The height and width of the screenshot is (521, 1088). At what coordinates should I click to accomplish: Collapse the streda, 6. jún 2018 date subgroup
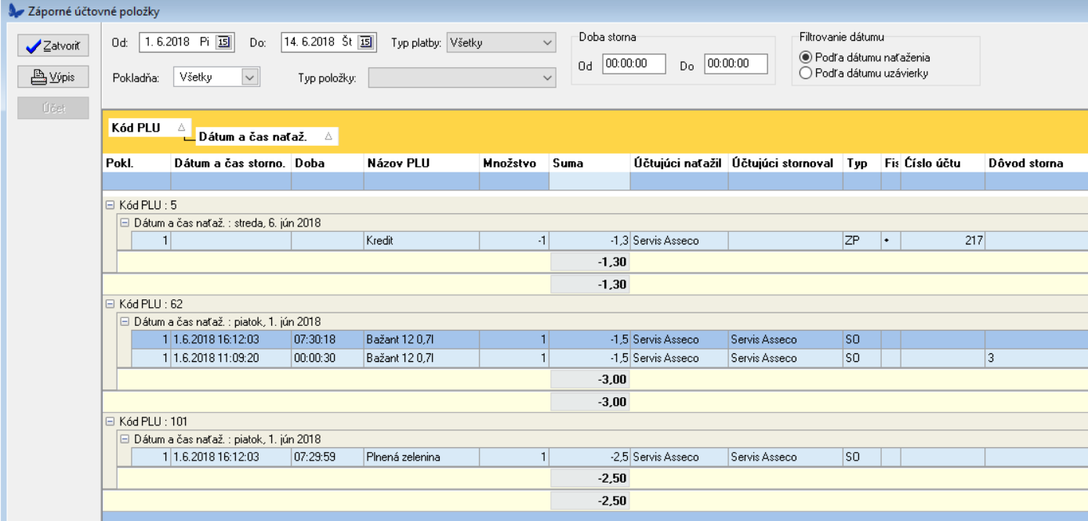(124, 223)
